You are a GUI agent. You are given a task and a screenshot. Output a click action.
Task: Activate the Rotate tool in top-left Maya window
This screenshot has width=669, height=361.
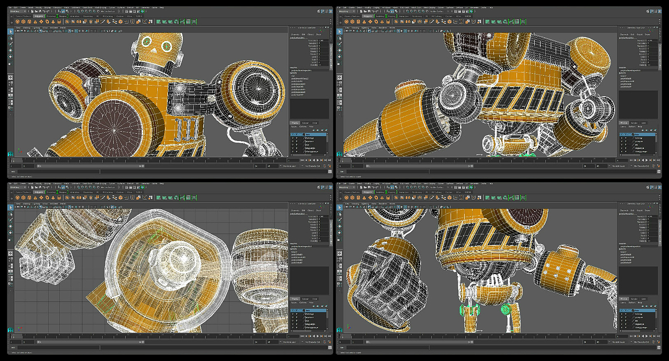click(x=10, y=56)
